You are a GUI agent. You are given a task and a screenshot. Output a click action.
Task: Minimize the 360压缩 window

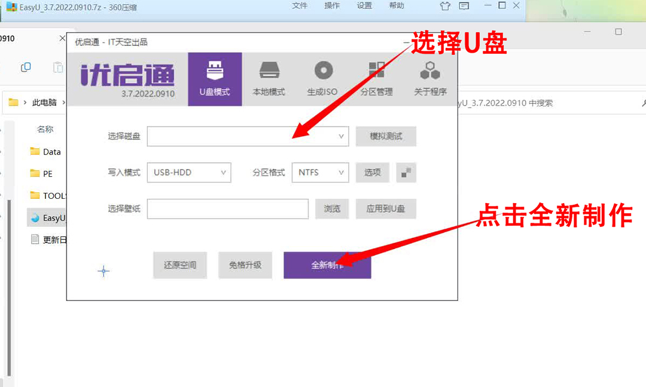488,5
